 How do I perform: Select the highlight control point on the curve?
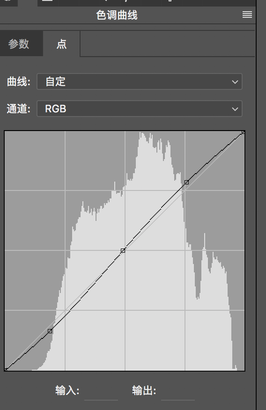click(x=187, y=182)
